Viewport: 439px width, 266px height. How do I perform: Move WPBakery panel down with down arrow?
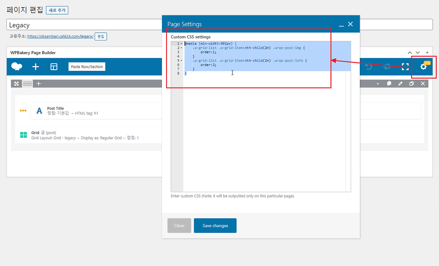click(418, 52)
